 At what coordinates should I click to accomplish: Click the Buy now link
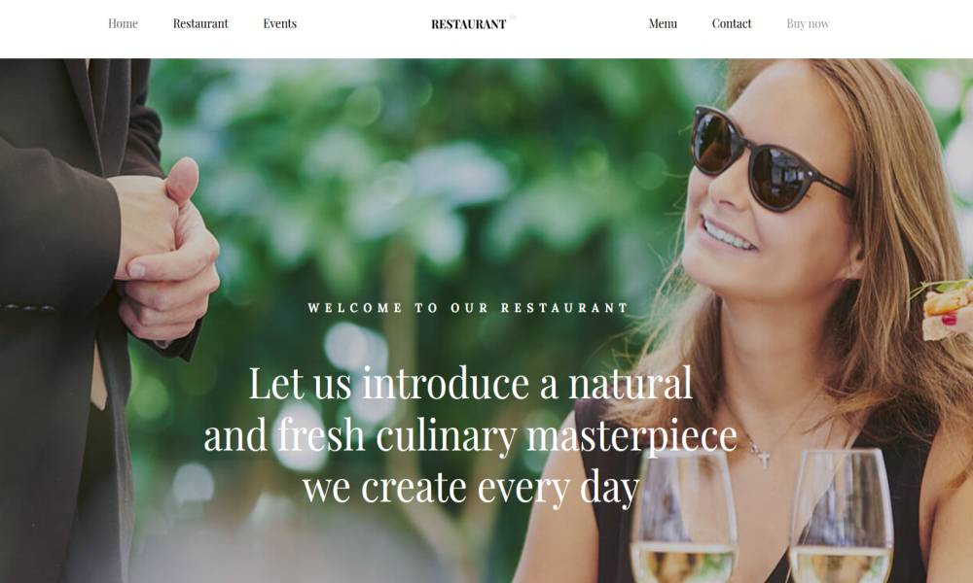808,23
